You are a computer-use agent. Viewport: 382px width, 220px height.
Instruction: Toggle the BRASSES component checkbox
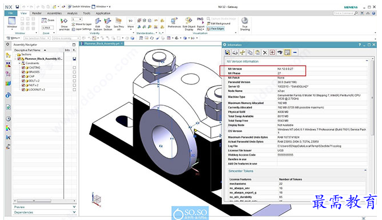[x=23, y=72]
